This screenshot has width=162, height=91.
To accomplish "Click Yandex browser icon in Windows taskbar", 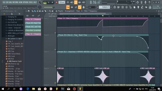I will coord(45,89).
